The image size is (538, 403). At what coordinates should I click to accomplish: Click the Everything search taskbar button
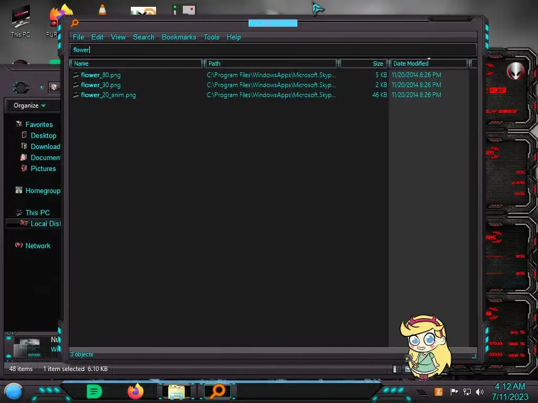click(218, 391)
